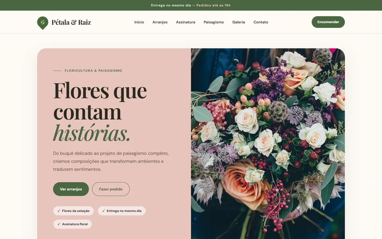Select the Flores da estação tag
This screenshot has width=382, height=239.
pyautogui.click(x=73, y=211)
